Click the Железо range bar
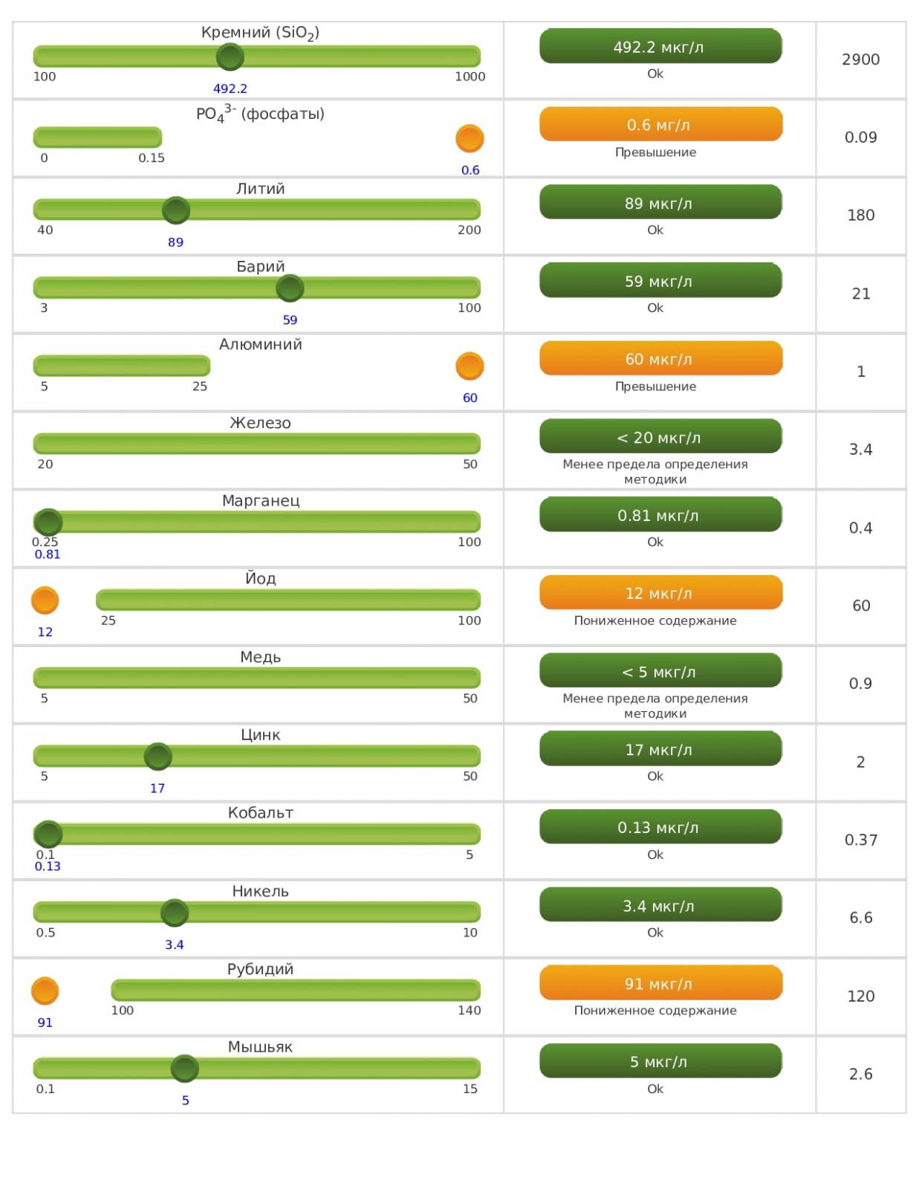 click(256, 444)
